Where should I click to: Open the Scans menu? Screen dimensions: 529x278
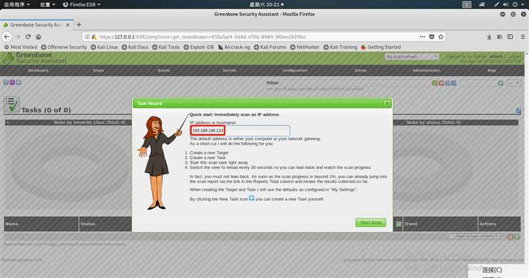tap(99, 70)
